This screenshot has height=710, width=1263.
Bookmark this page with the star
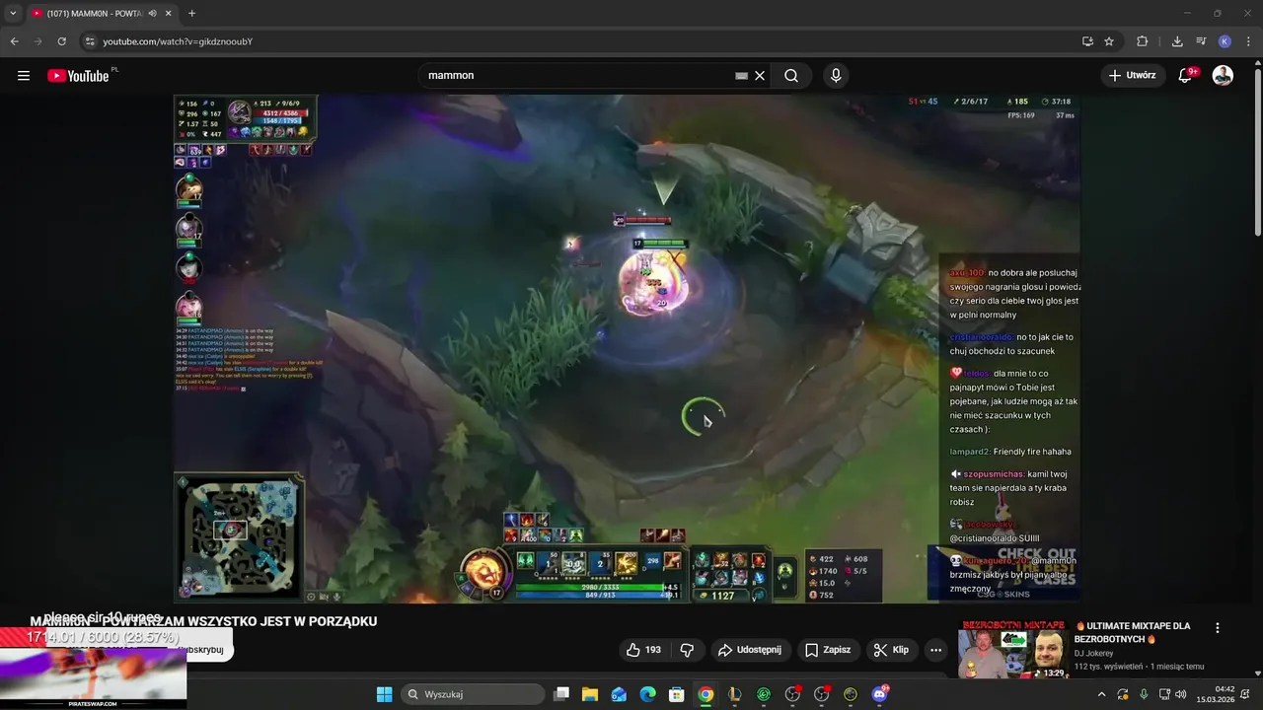(x=1109, y=41)
